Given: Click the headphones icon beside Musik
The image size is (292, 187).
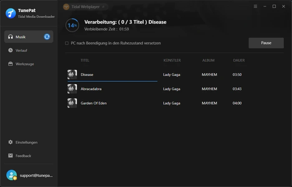Looking at the screenshot, I should [x=10, y=37].
